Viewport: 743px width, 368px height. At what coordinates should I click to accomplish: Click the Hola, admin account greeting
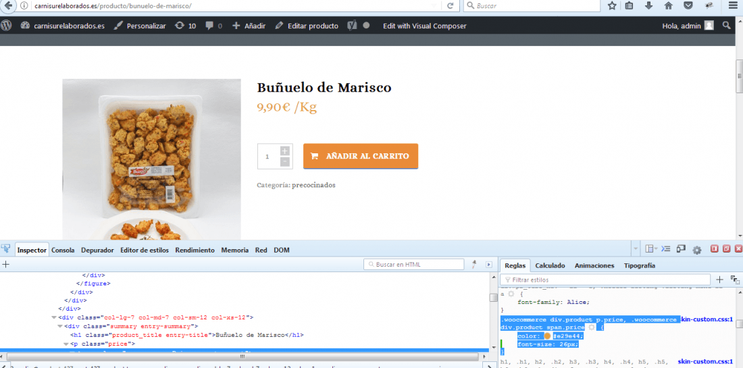pos(681,26)
